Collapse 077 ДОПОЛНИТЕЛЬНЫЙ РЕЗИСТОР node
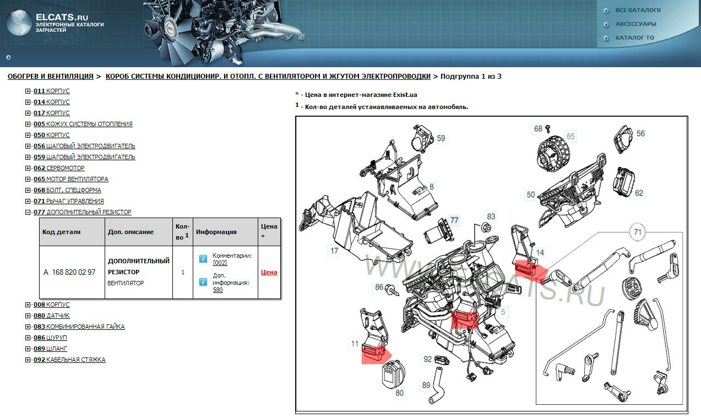The width and height of the screenshot is (701, 418). point(28,212)
